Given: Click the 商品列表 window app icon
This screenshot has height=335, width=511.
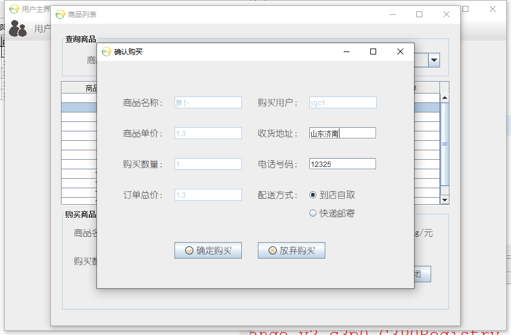Looking at the screenshot, I should 60,14.
